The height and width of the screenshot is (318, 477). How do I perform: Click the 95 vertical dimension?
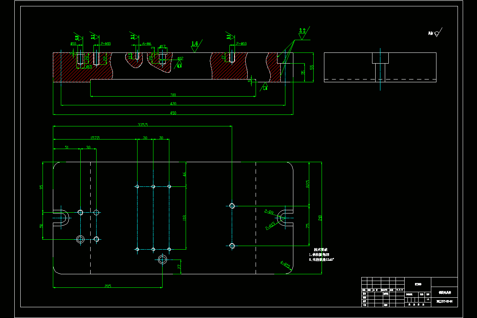tap(41, 187)
